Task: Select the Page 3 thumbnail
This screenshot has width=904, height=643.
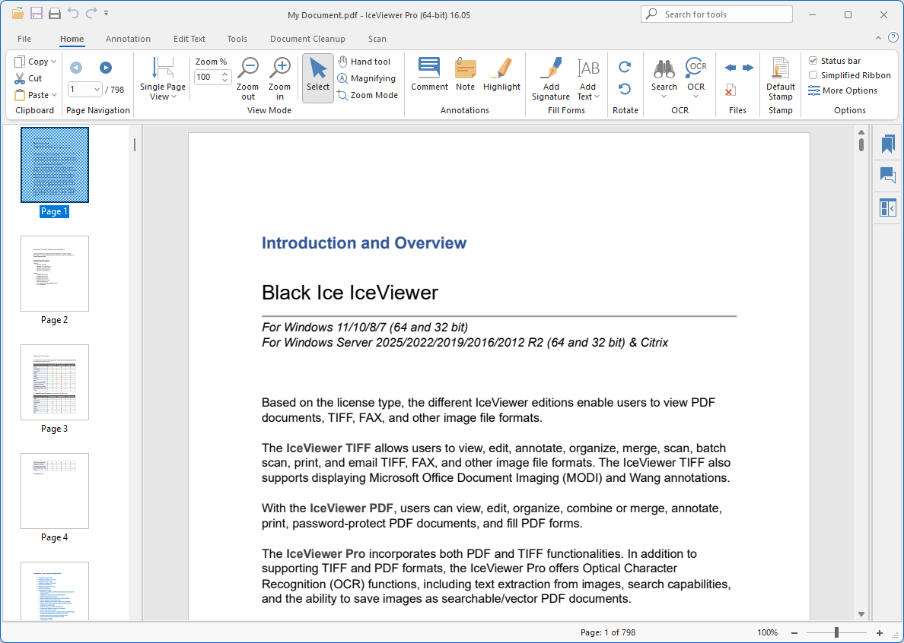Action: [55, 382]
